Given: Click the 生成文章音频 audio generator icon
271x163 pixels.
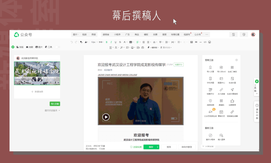Looking at the screenshot, I should click(233, 90).
